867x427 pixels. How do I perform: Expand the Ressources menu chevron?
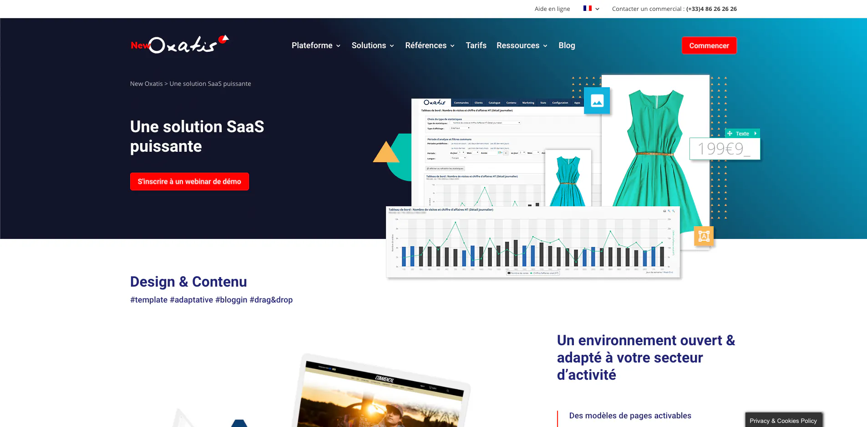click(545, 46)
